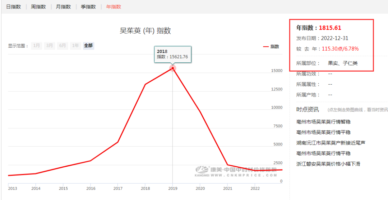
Task: Click the 2018 highlighted data point
Action: point(173,68)
